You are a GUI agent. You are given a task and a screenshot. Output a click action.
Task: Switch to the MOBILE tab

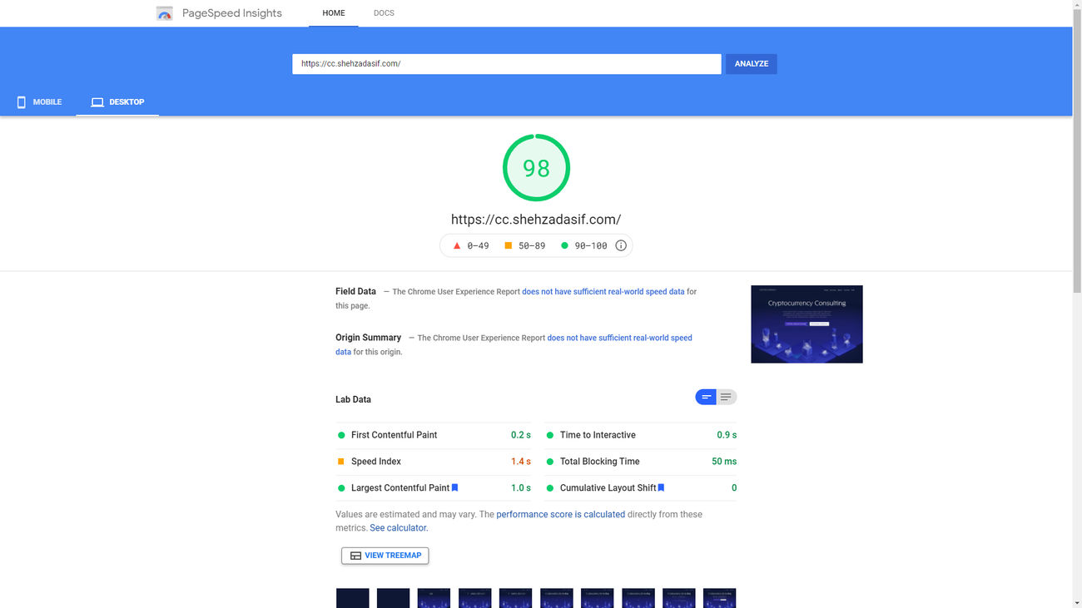click(x=38, y=101)
